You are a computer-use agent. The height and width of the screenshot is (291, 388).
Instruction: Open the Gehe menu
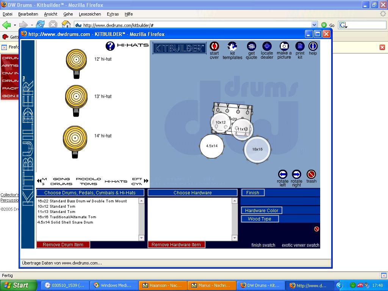(68, 14)
